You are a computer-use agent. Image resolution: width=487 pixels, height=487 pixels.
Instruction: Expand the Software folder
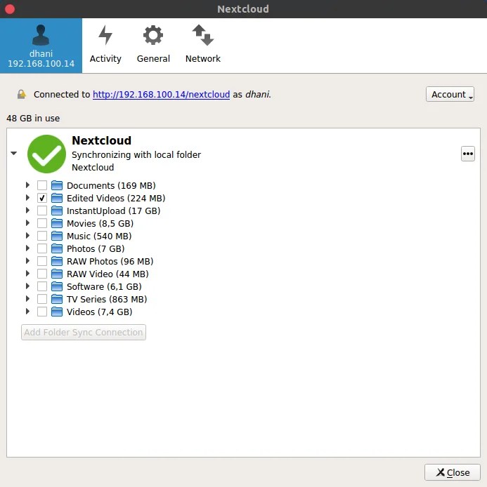27,286
